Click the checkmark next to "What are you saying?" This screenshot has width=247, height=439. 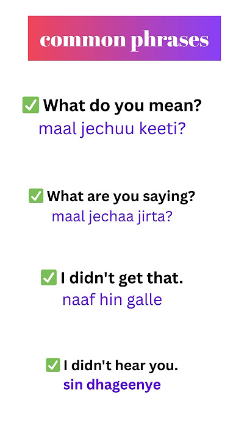click(36, 196)
